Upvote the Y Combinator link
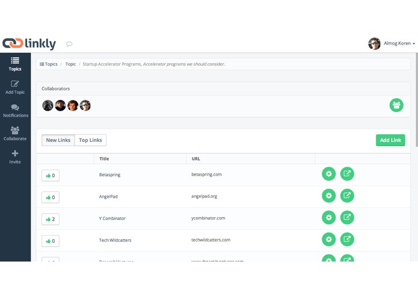The width and height of the screenshot is (418, 297). tap(51, 219)
